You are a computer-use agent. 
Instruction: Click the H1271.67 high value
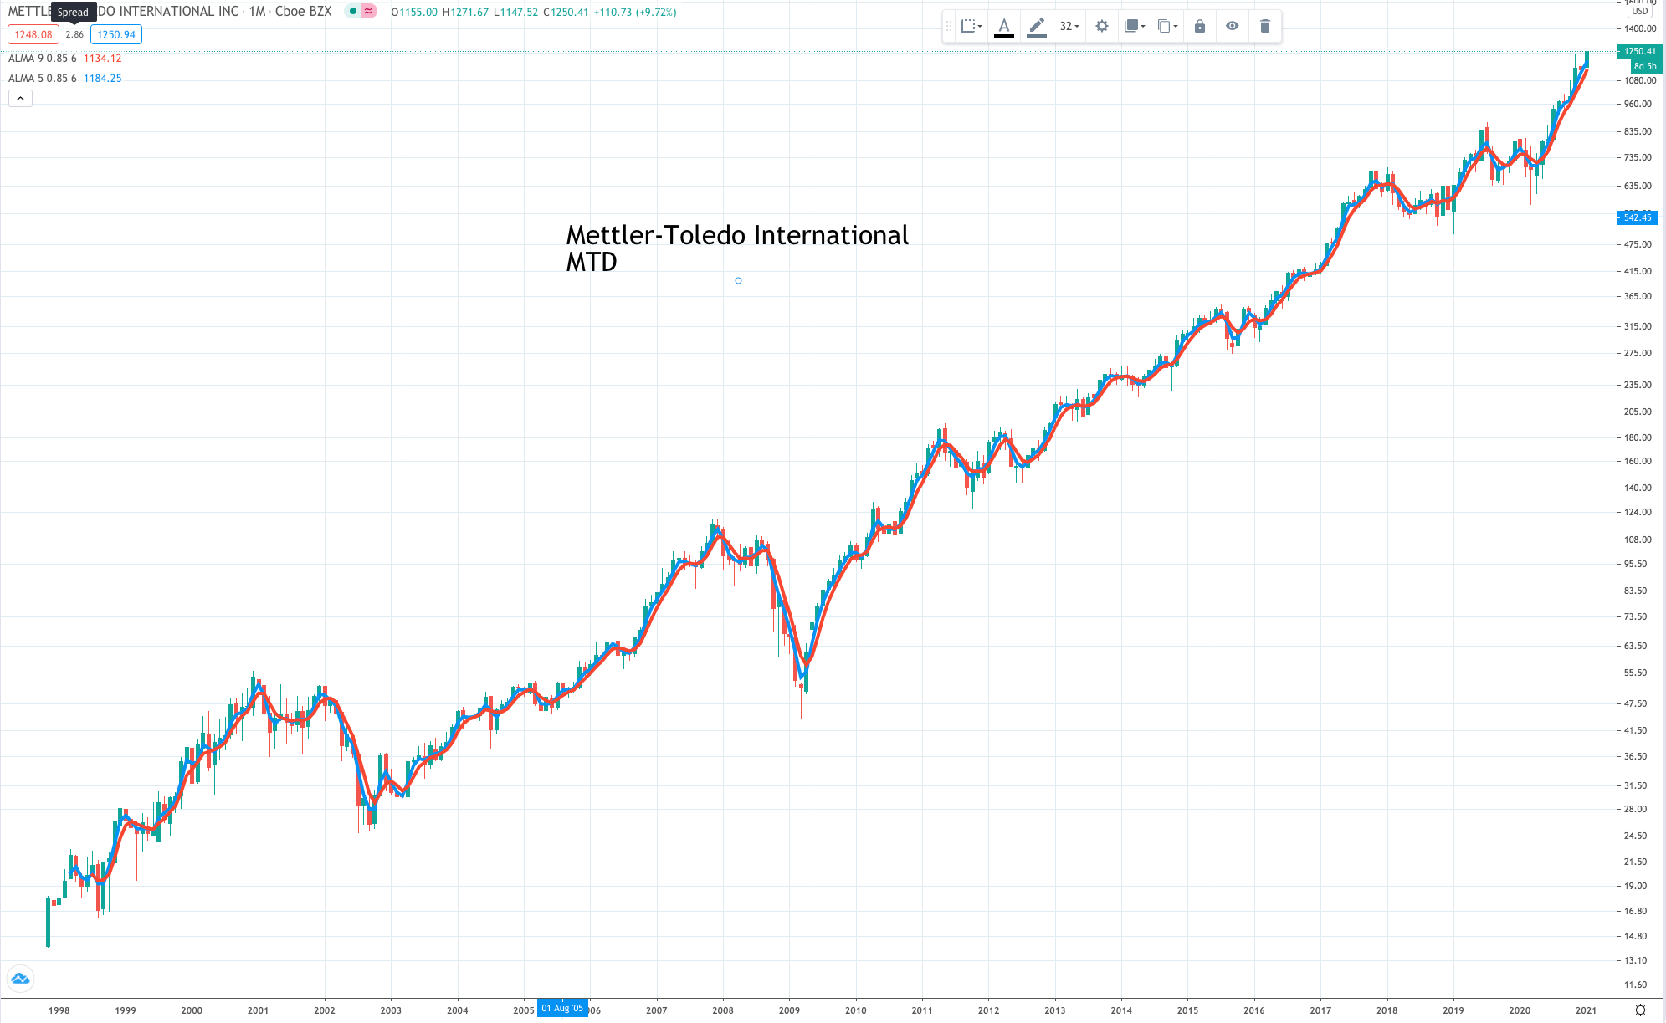pyautogui.click(x=465, y=13)
